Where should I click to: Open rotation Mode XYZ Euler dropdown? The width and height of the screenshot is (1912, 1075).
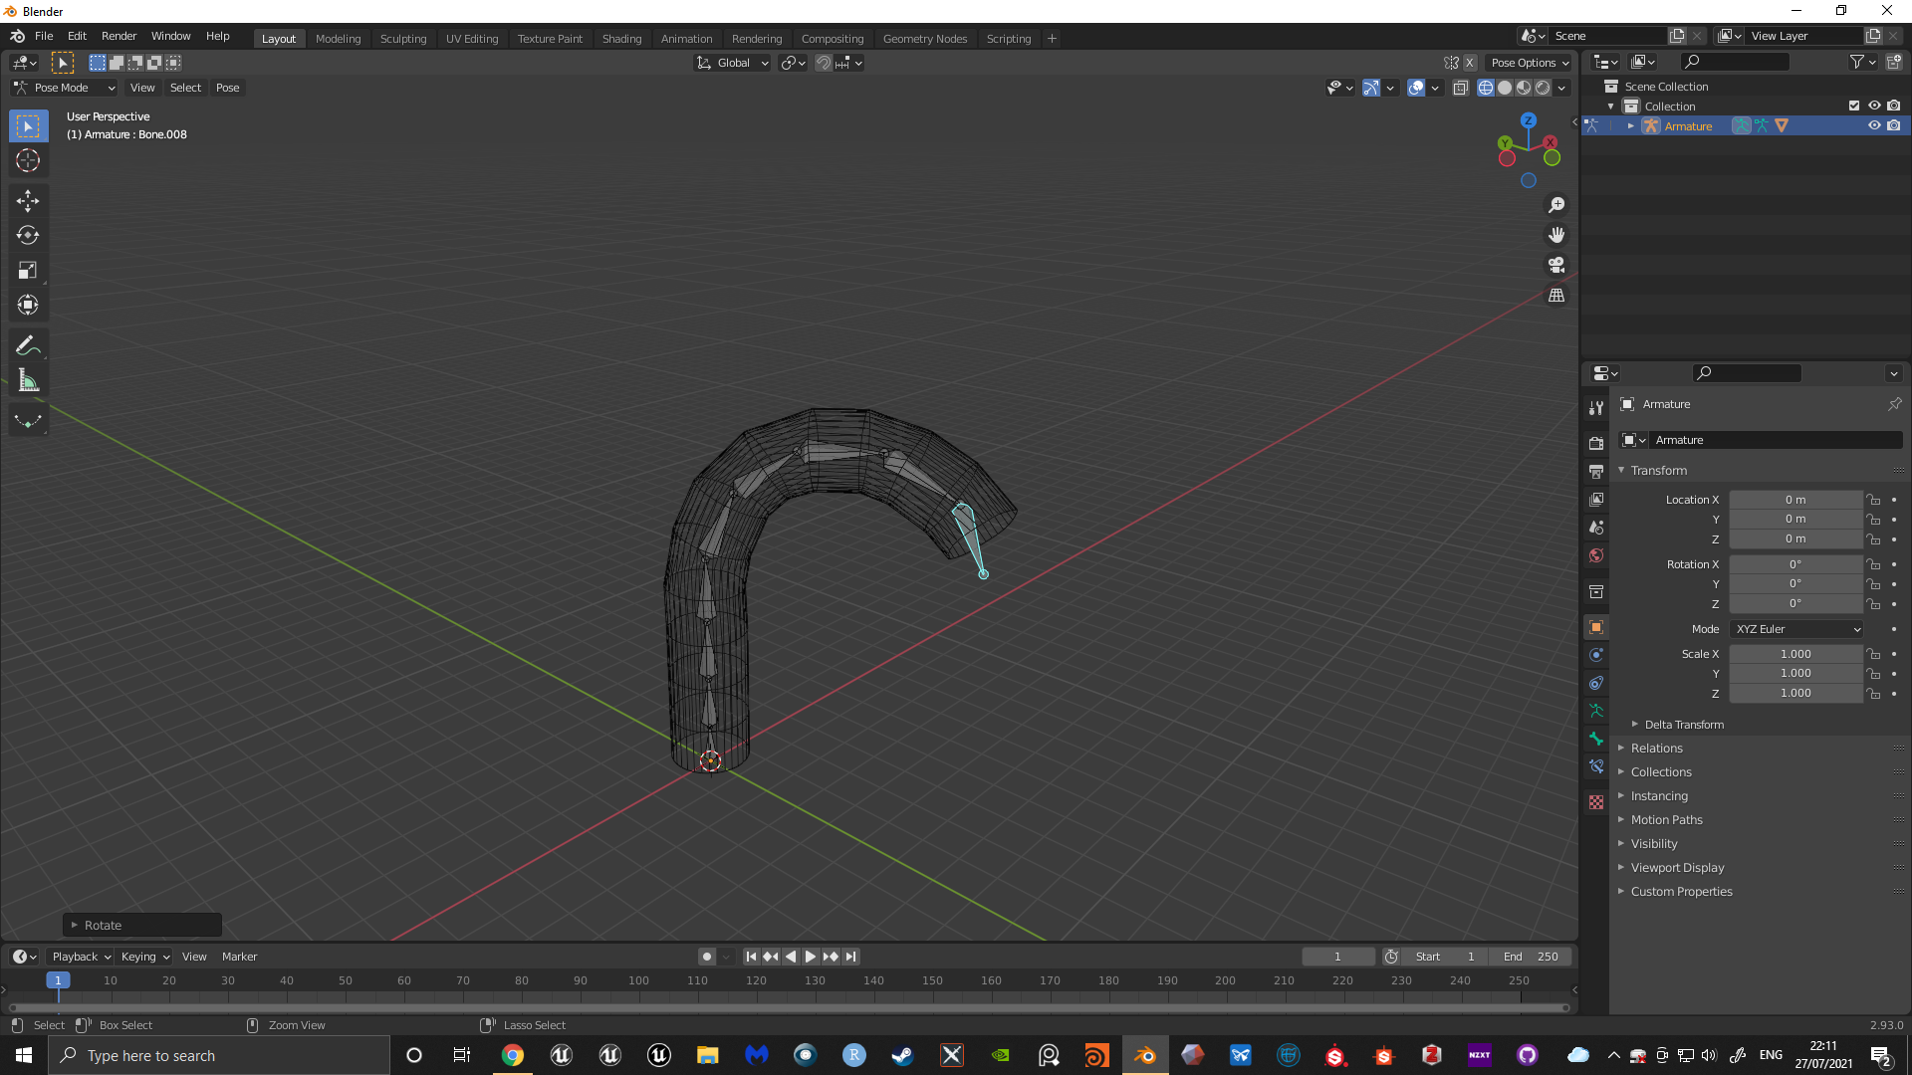pos(1797,629)
